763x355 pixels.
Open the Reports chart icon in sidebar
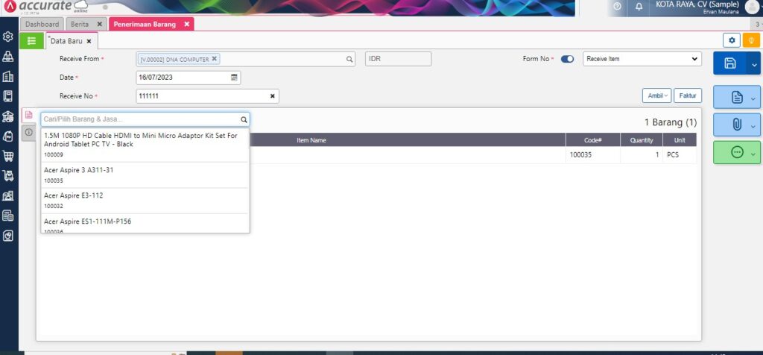[7, 236]
